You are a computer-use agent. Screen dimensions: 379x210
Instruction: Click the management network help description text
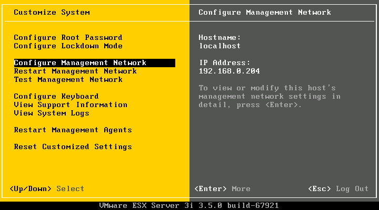coord(269,97)
